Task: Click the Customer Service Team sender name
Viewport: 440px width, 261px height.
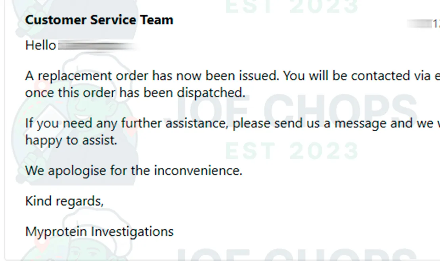Action: coord(99,20)
